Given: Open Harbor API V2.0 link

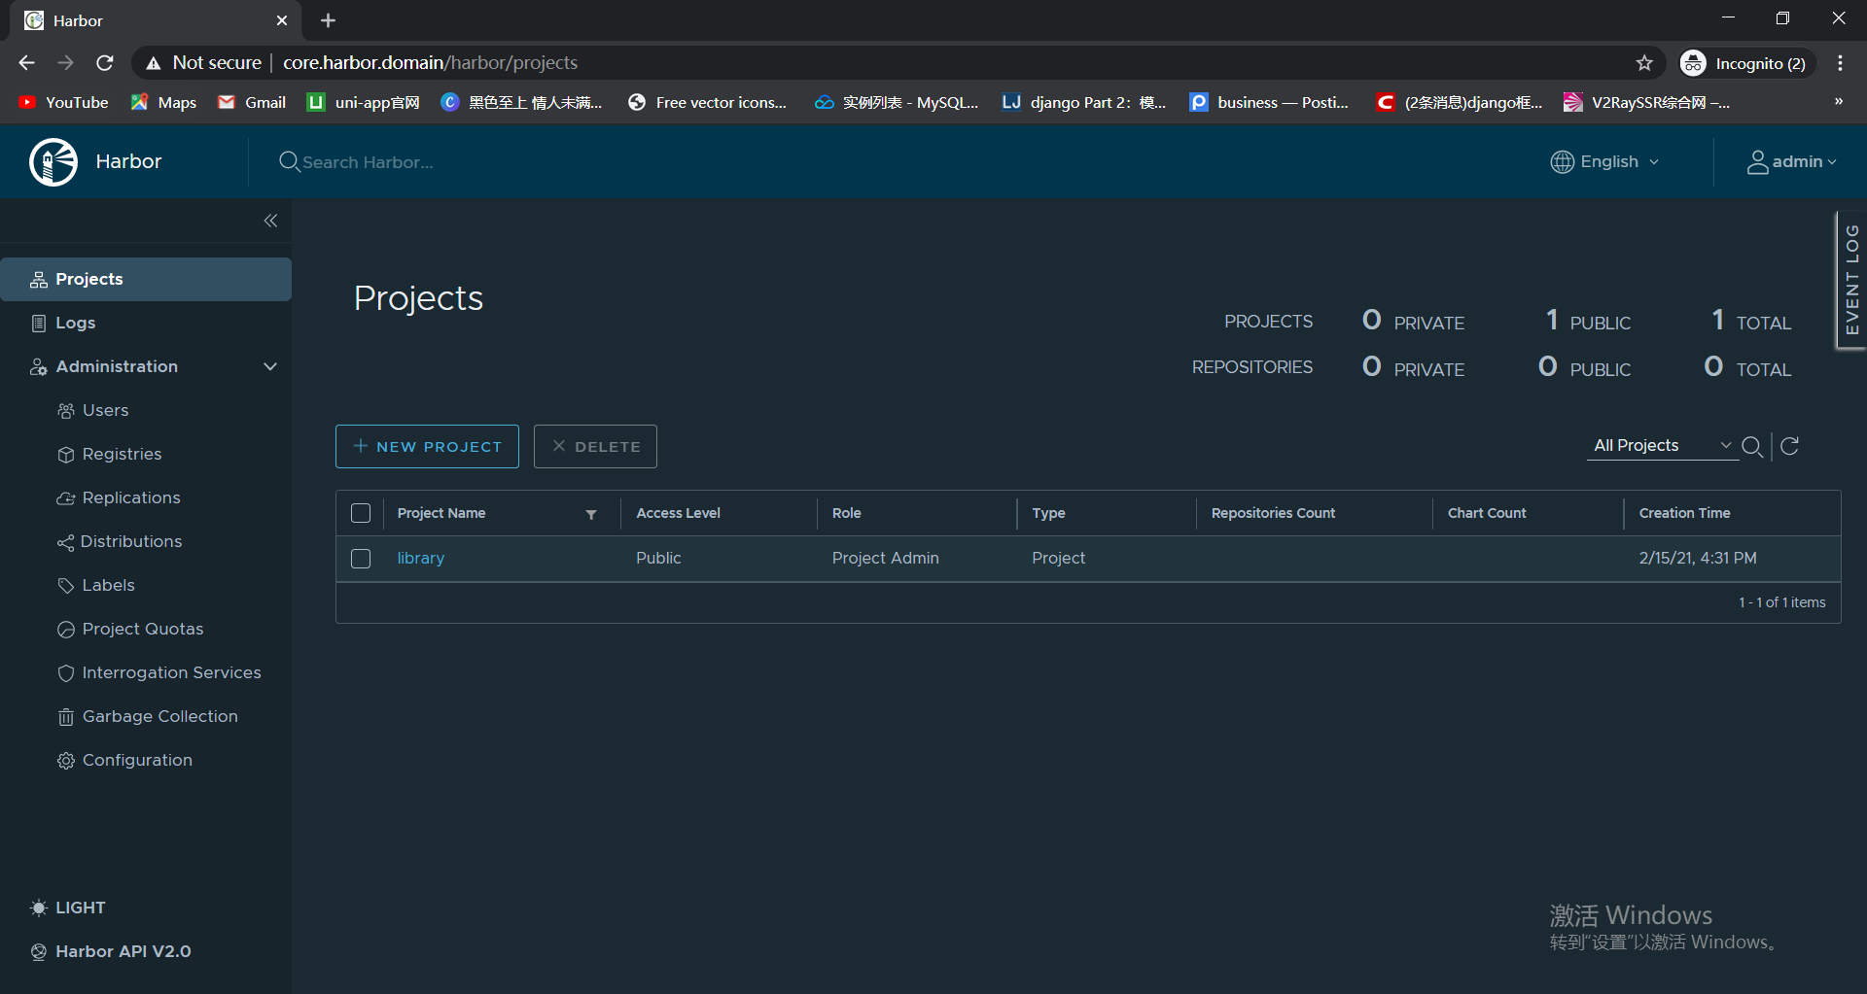Looking at the screenshot, I should click(111, 951).
